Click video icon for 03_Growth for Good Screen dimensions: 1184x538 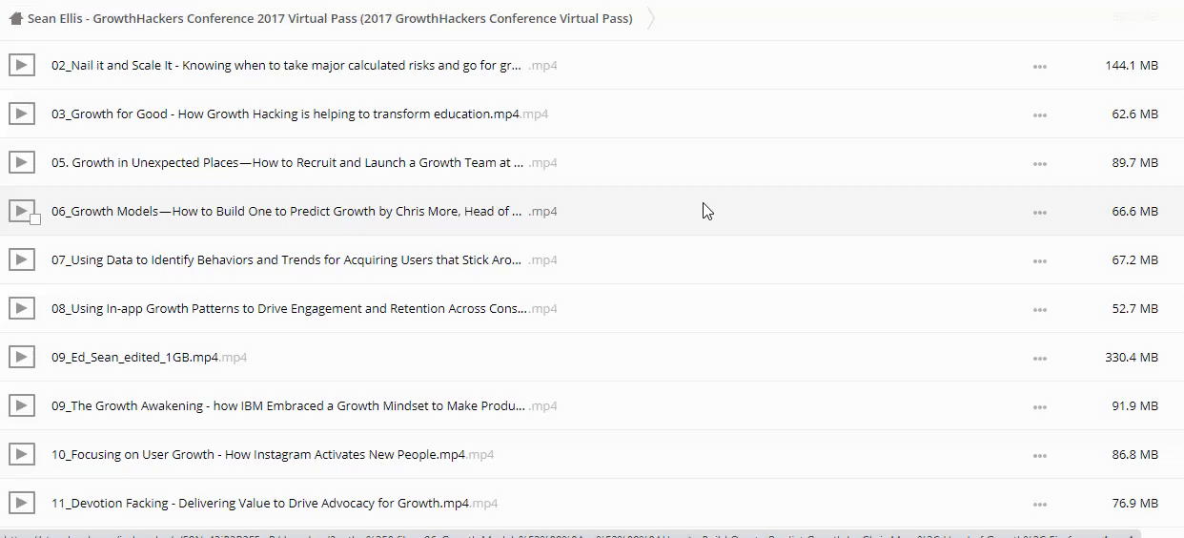[22, 114]
